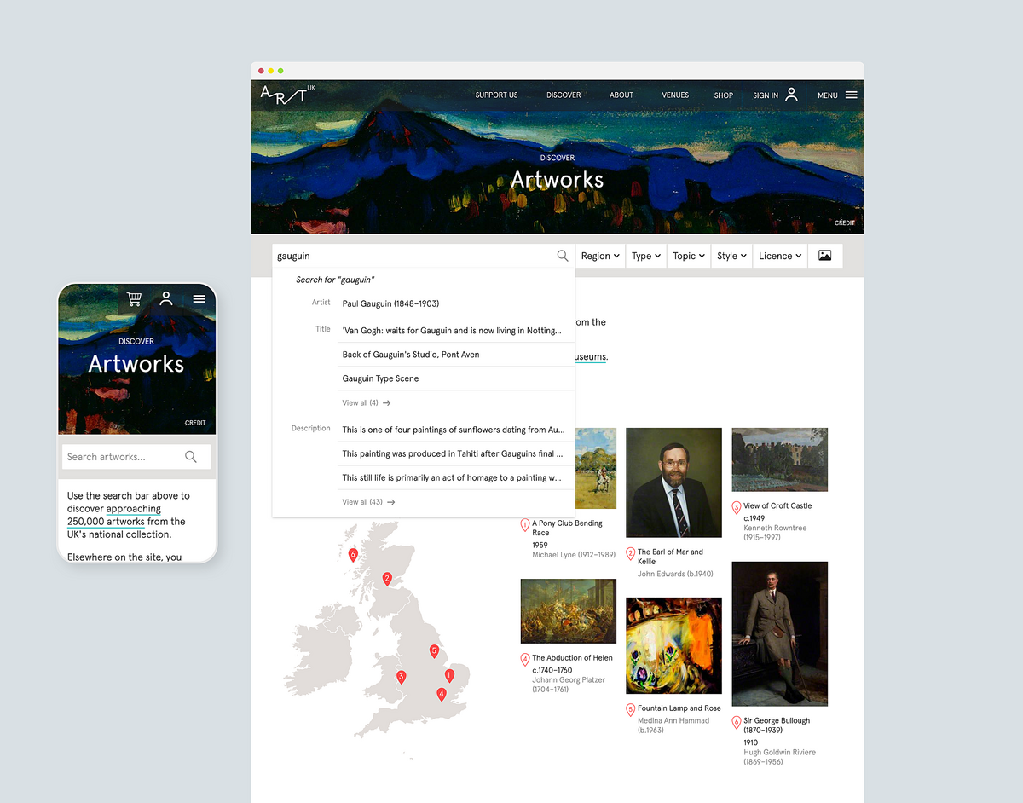Click map marker 5 on the UK map

click(433, 650)
